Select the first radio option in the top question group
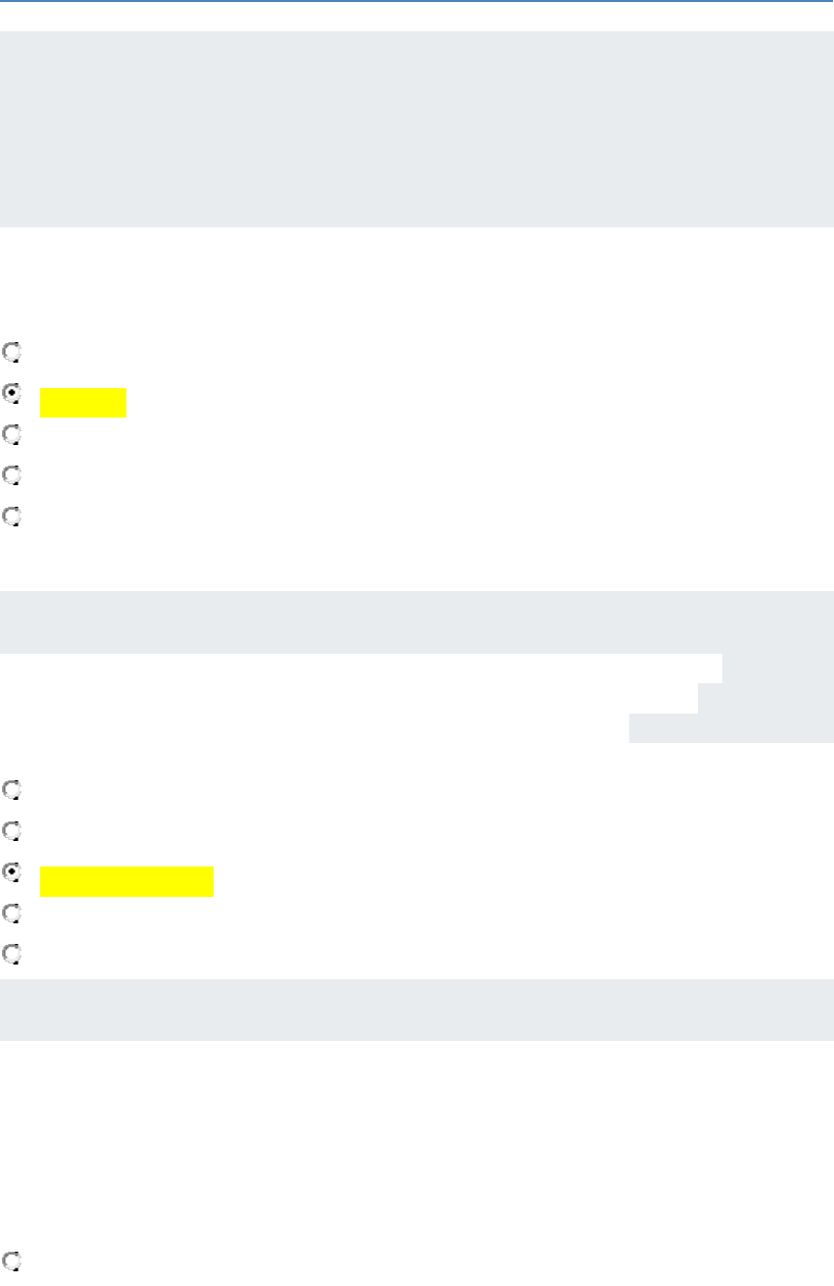The height and width of the screenshot is (1286, 834). click(x=11, y=351)
